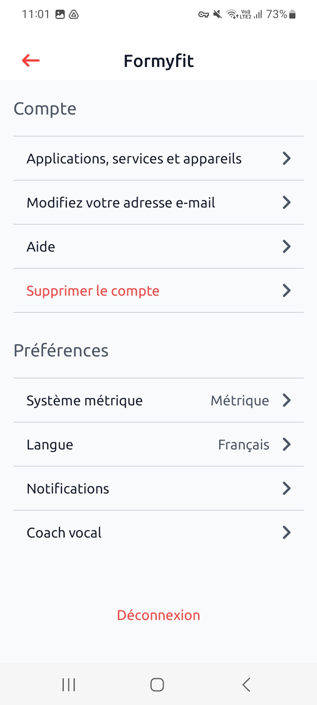Tap the Formyfit title header

click(x=158, y=61)
